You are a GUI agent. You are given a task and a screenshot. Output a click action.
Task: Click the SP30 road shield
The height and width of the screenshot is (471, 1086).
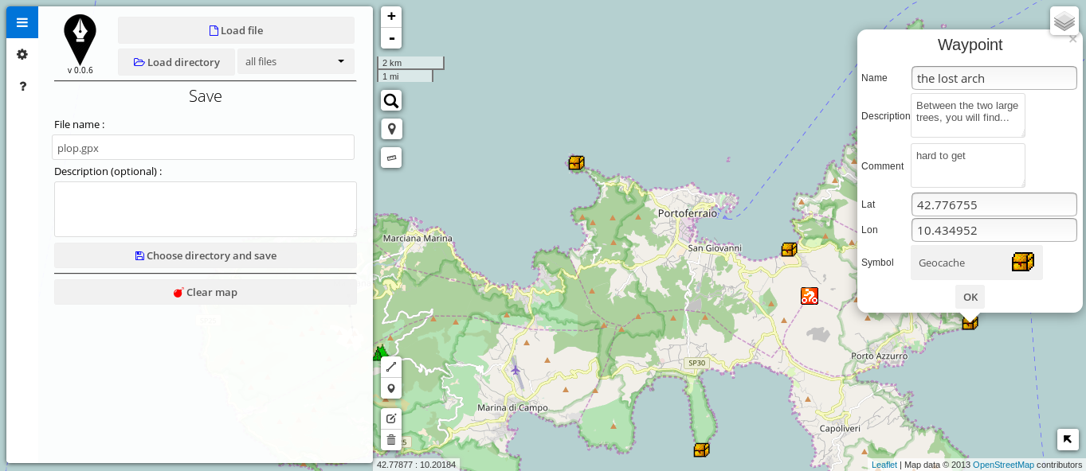696,363
